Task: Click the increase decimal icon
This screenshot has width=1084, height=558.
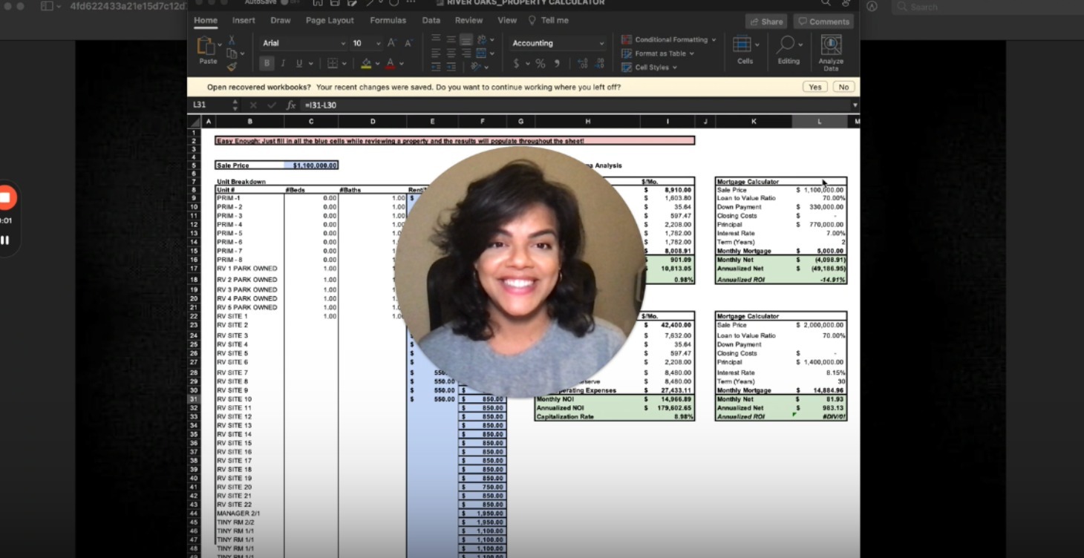Action: coord(583,64)
